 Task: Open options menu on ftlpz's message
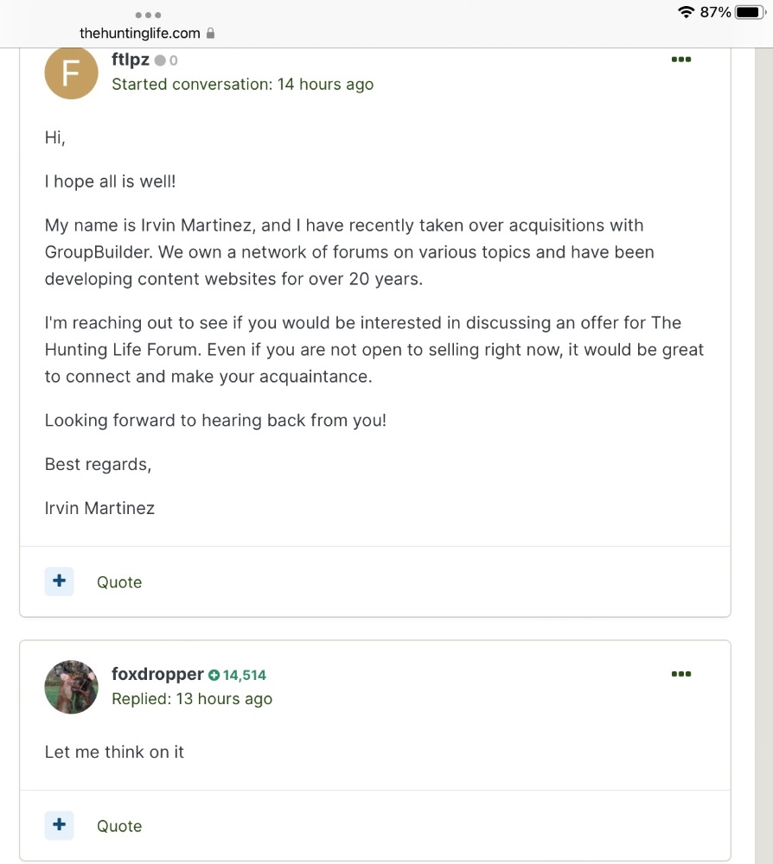[681, 60]
